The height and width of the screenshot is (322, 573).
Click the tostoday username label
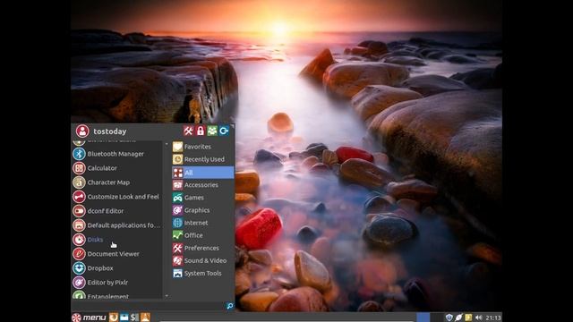coord(109,131)
